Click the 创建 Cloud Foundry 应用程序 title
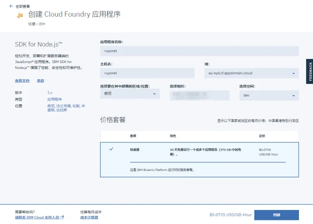Viewport: 313px width, 224px height. point(74,14)
